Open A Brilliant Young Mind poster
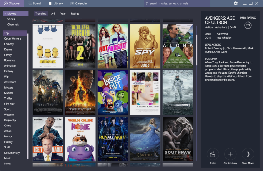 click(x=145, y=92)
